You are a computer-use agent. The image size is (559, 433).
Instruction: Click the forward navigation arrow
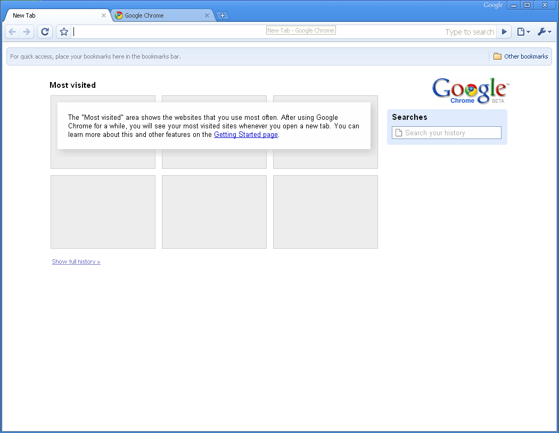pyautogui.click(x=27, y=31)
